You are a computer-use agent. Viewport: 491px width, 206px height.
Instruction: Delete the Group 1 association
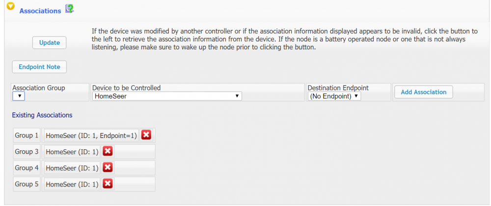(x=146, y=135)
